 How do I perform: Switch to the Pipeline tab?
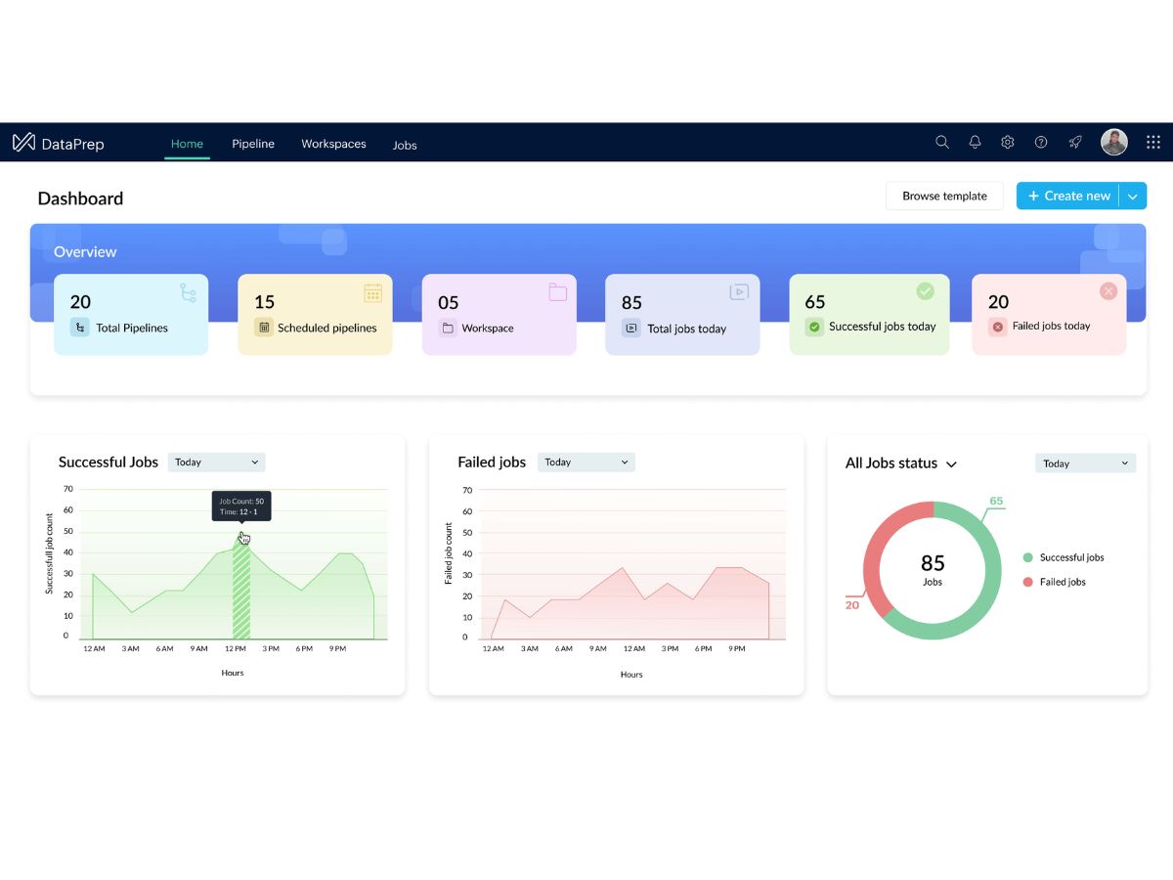[x=253, y=144]
